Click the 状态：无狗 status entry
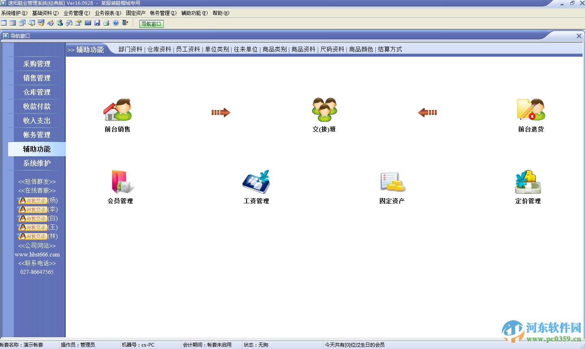Viewport: 585px width, 349px height. [256, 345]
